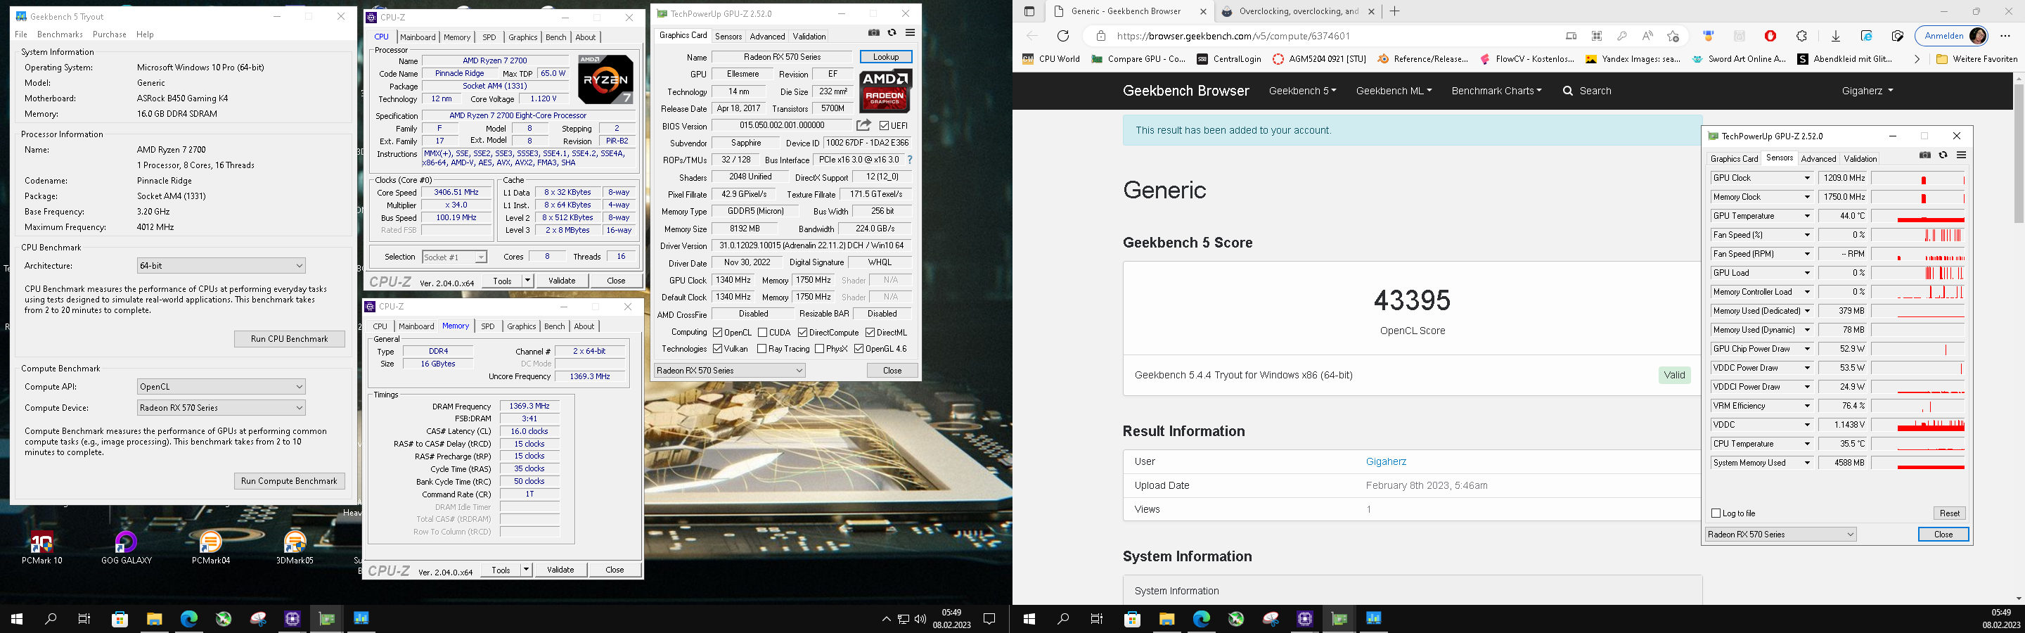Open GPU selector dropdown in GPU-Z Graphics Card window
Image resolution: width=2025 pixels, height=633 pixels.
730,371
